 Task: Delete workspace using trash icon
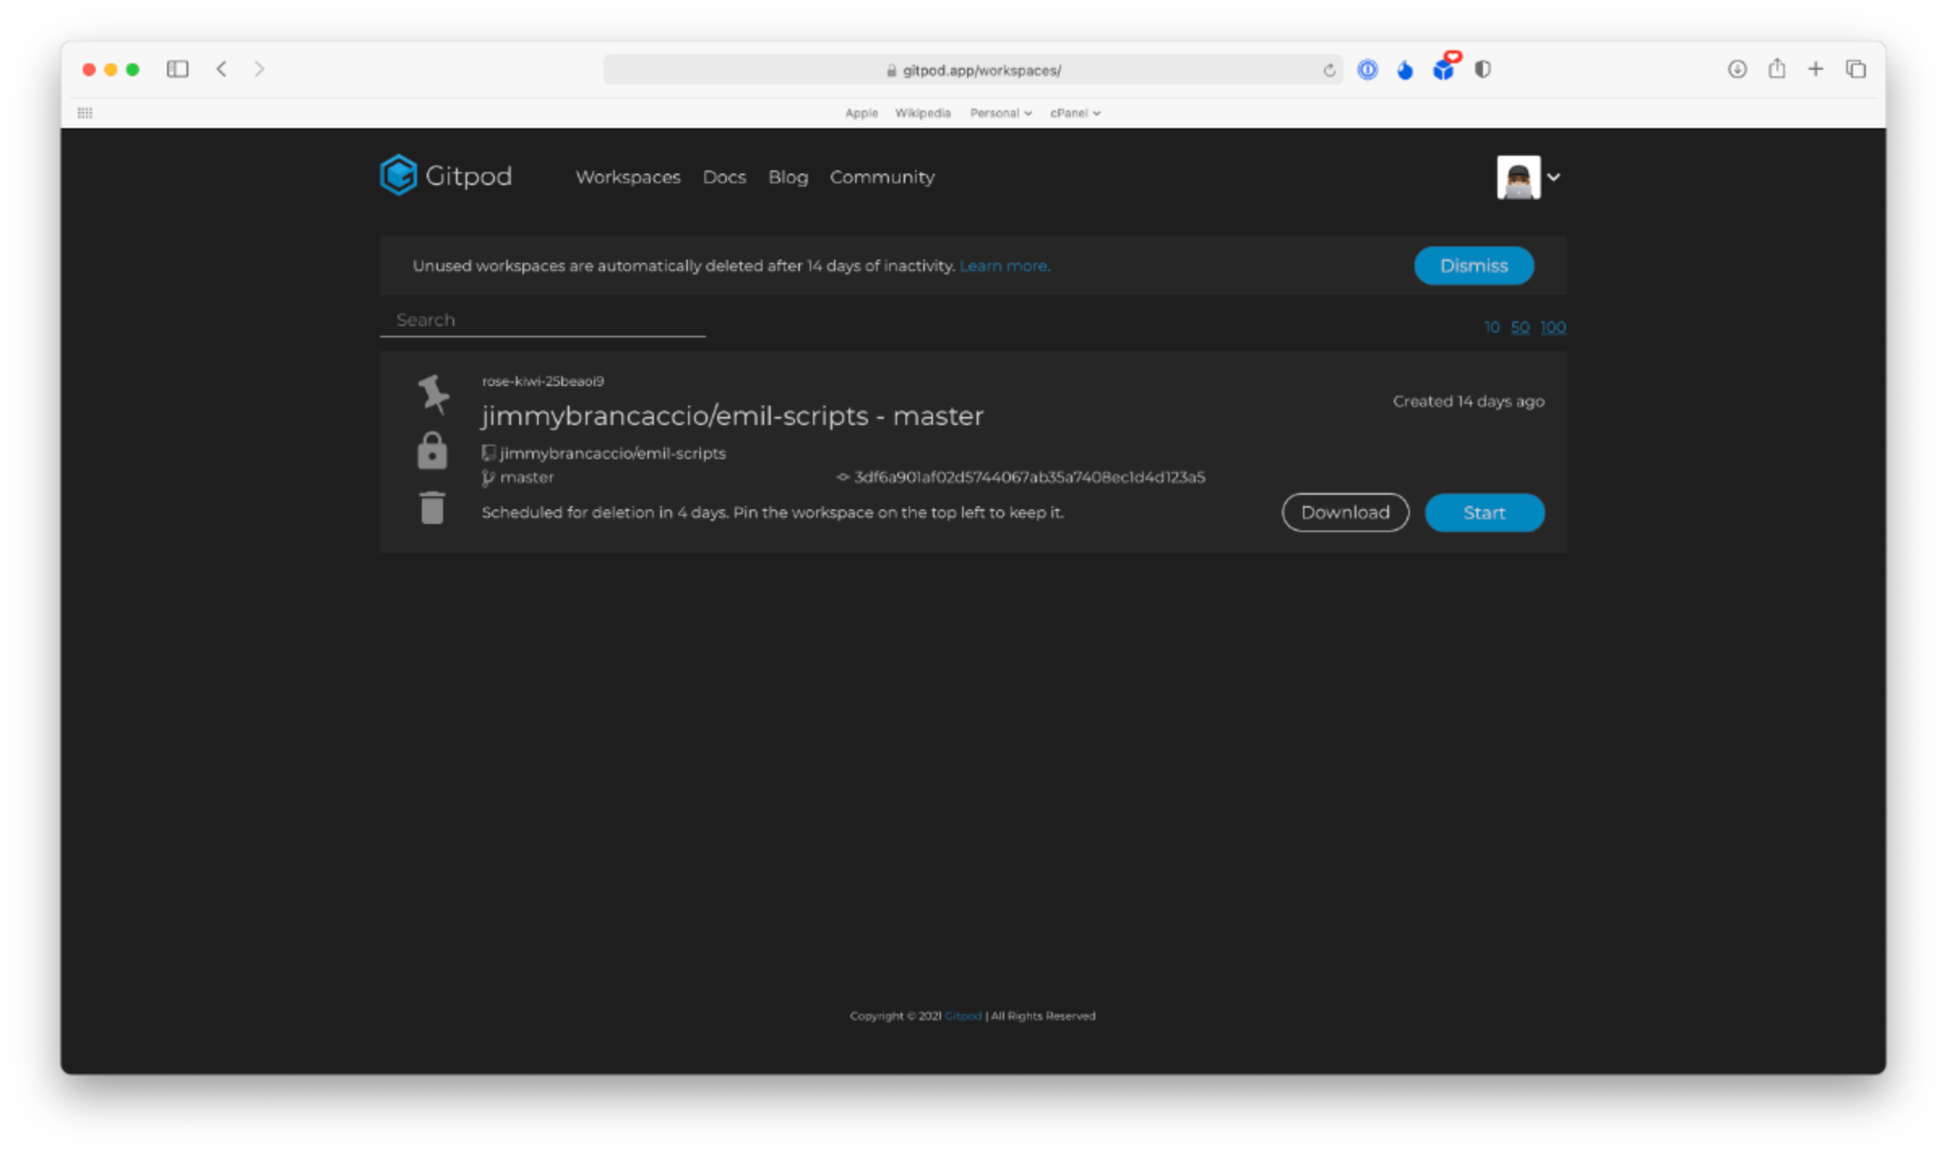(432, 508)
